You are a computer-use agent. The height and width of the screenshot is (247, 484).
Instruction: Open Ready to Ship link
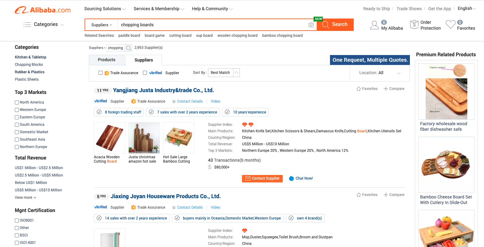click(377, 9)
